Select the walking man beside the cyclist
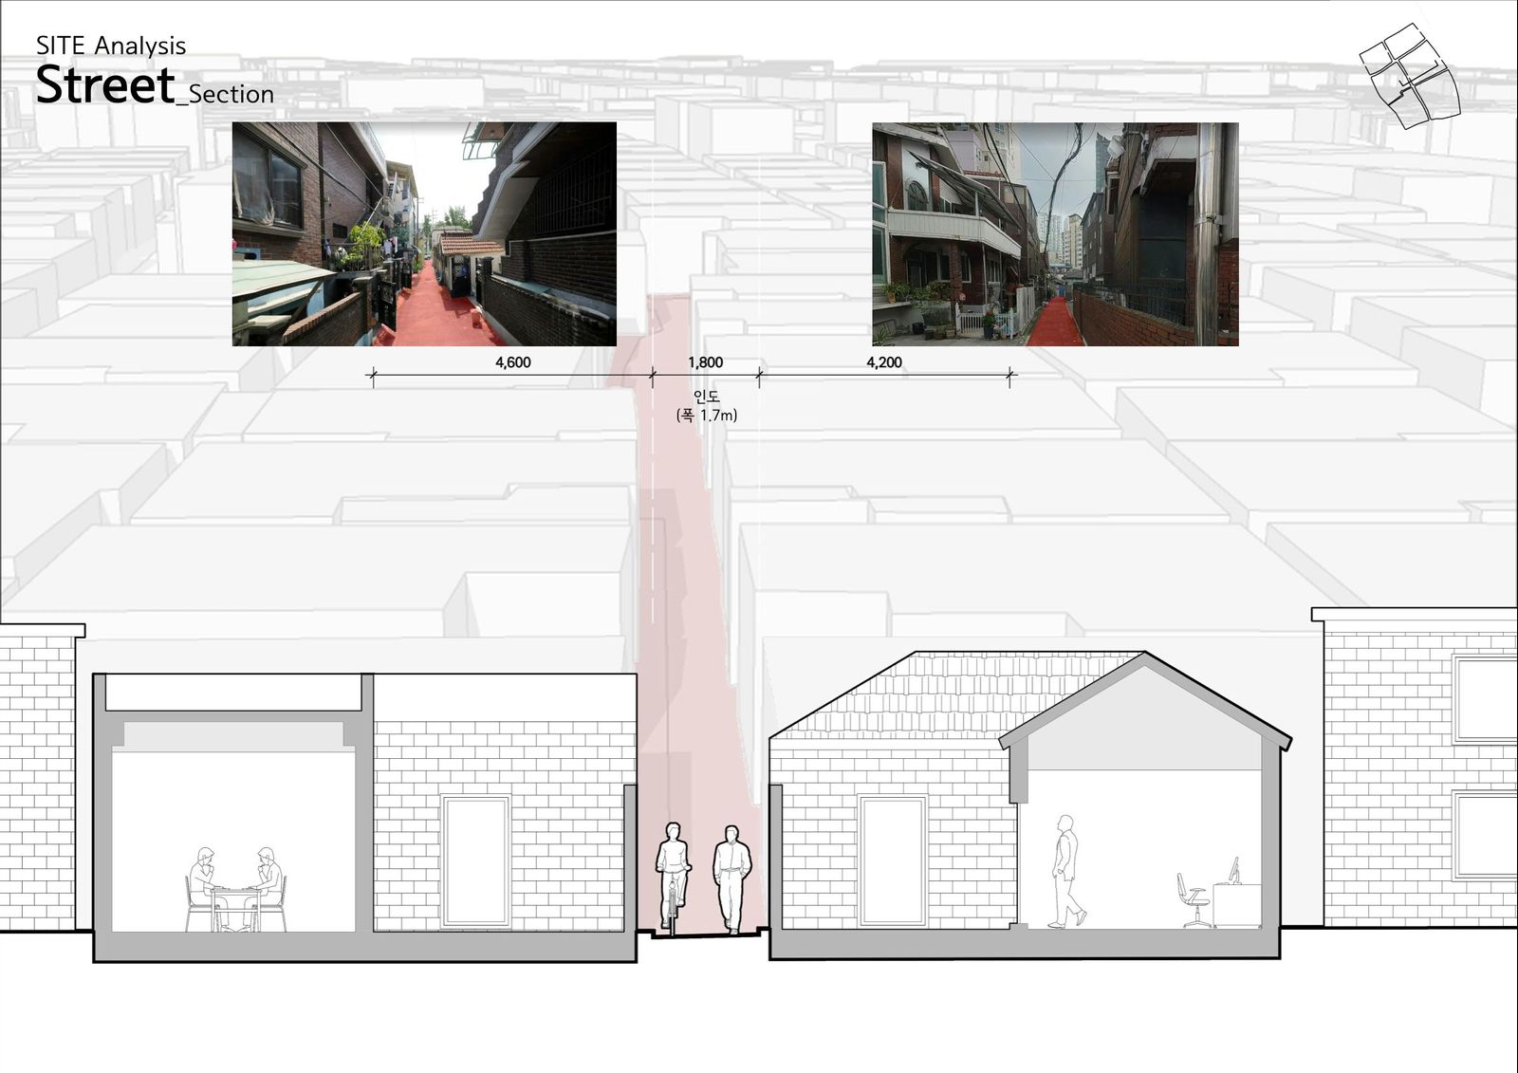The height and width of the screenshot is (1073, 1518). 731,879
